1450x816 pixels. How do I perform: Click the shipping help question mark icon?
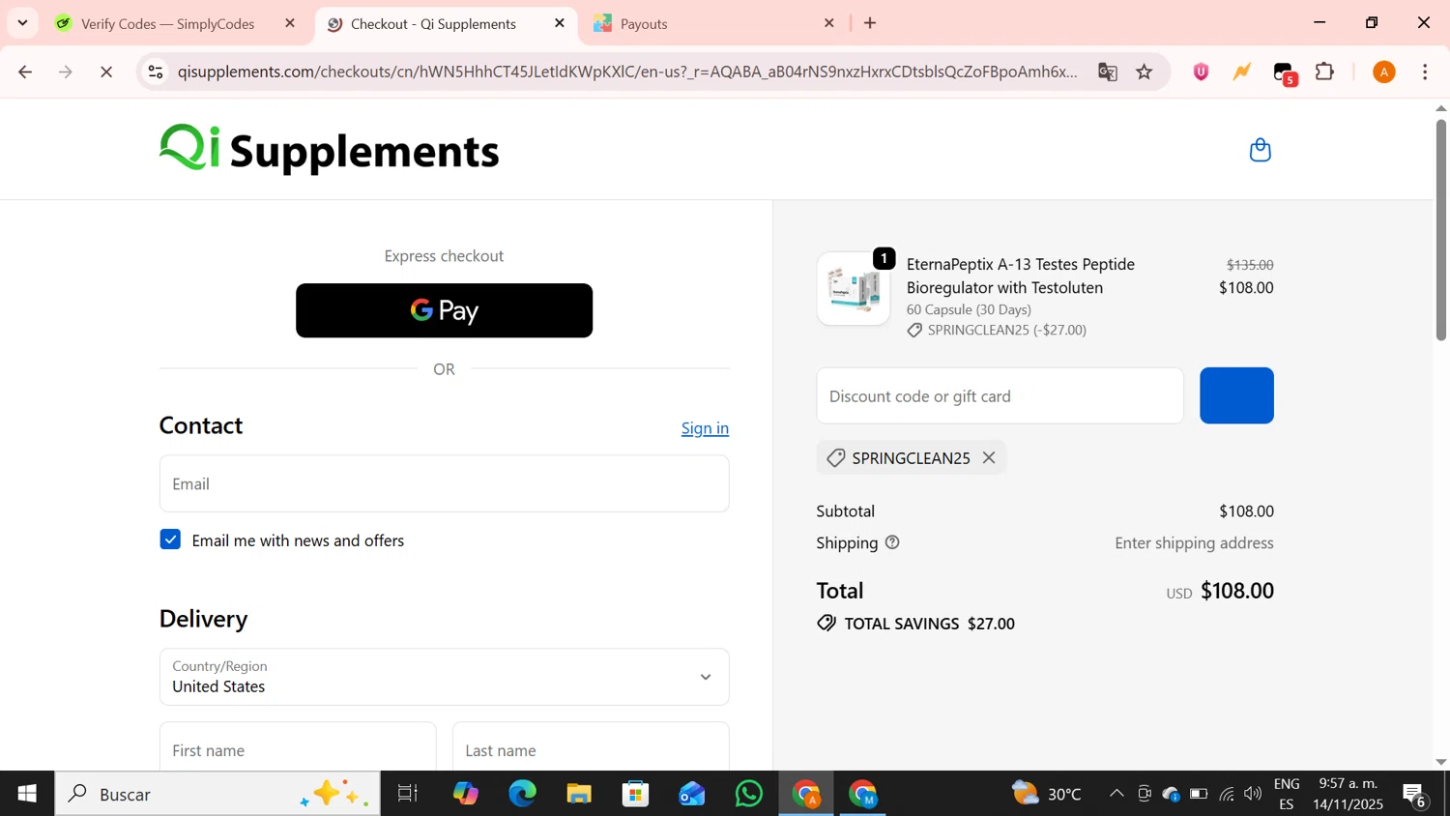click(892, 542)
